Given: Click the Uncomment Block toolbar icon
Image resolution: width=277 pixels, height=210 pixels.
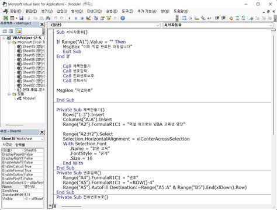Looking at the screenshot, I should [x=244, y=18].
